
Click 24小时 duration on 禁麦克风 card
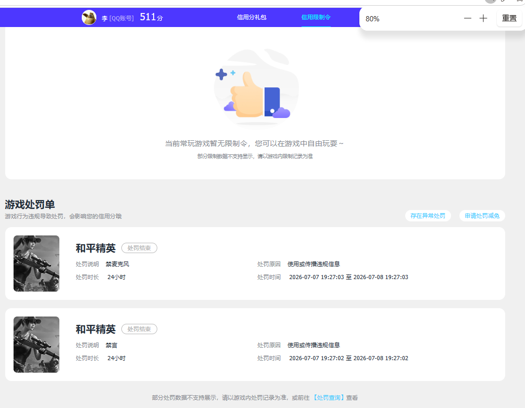pyautogui.click(x=117, y=277)
